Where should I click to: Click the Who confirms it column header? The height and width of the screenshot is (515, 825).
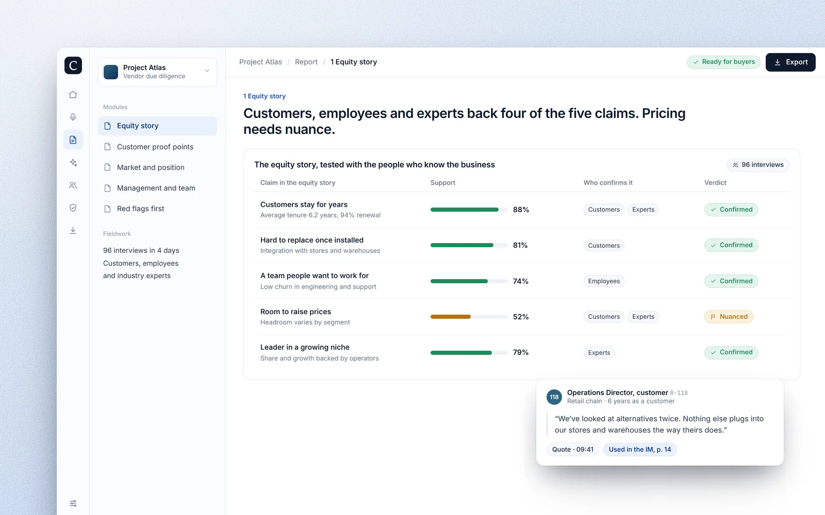pyautogui.click(x=608, y=183)
